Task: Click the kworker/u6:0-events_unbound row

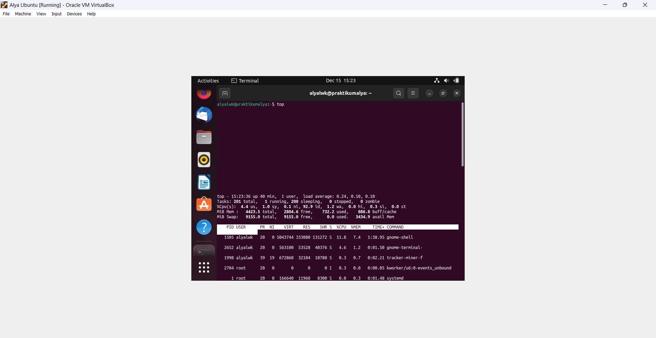Action: [x=338, y=268]
